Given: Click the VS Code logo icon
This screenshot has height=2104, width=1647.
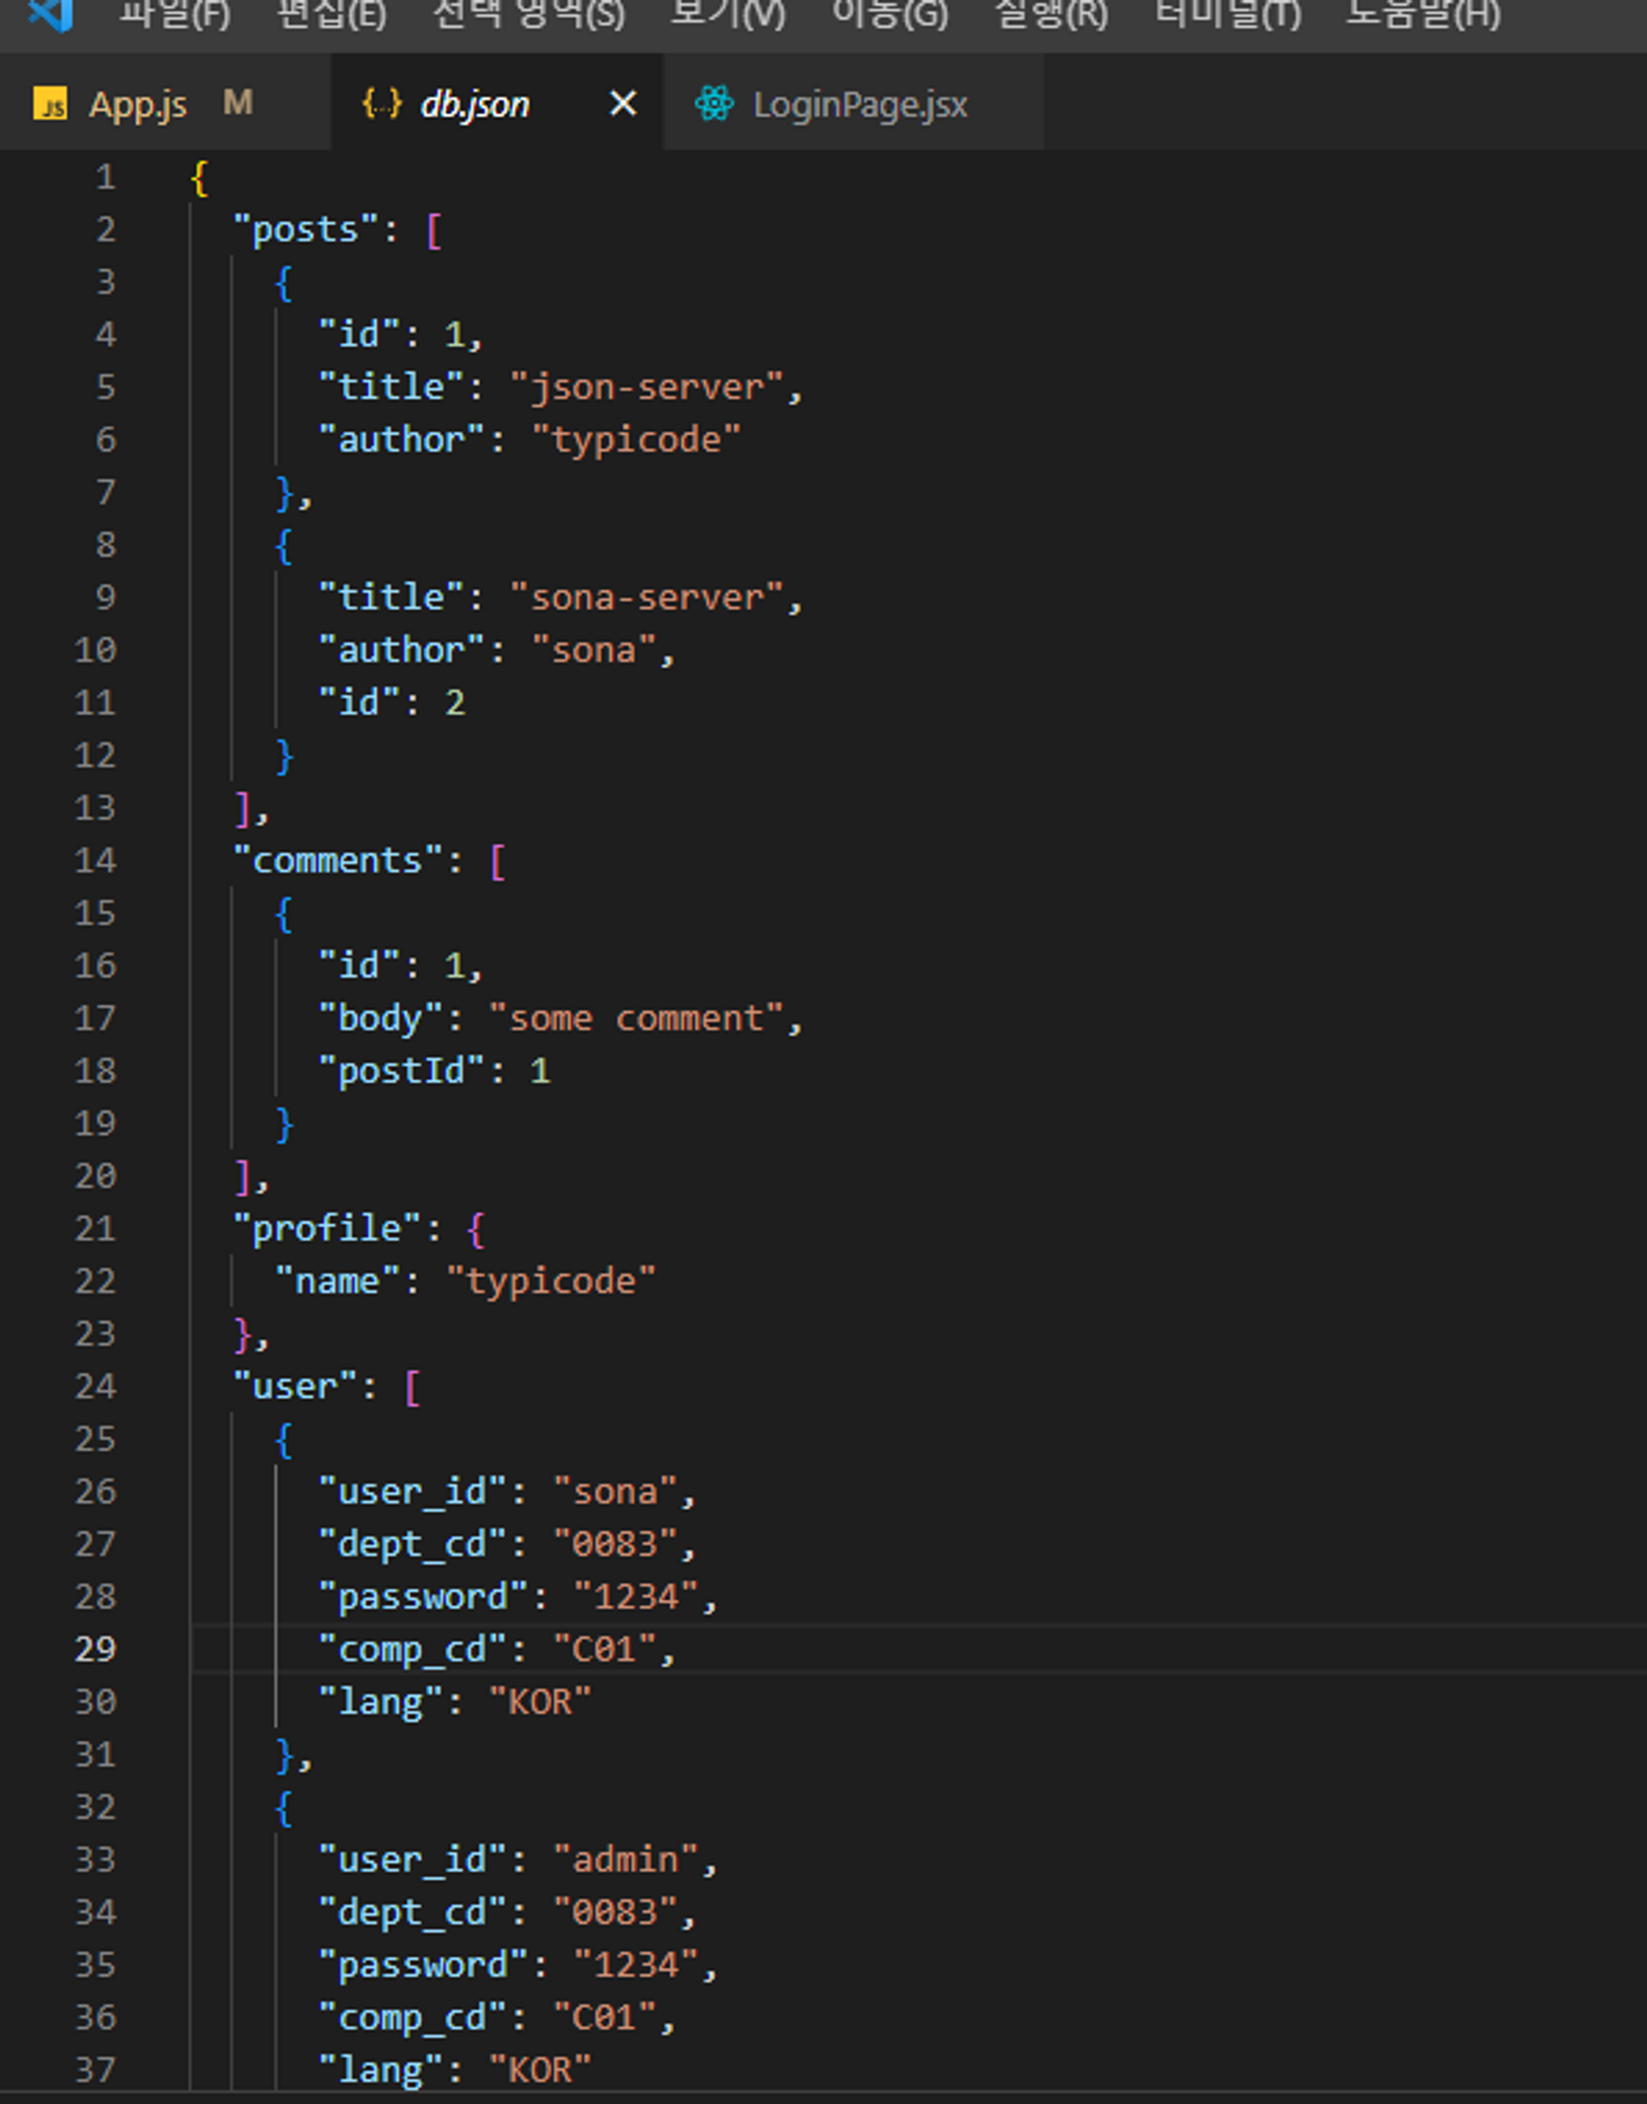Looking at the screenshot, I should [50, 13].
